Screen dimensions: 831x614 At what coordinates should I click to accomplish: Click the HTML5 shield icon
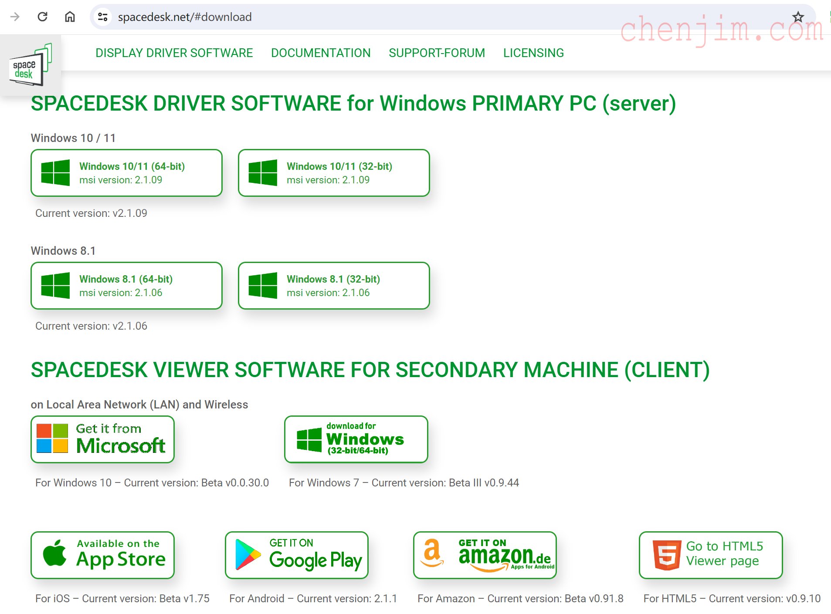click(x=667, y=555)
